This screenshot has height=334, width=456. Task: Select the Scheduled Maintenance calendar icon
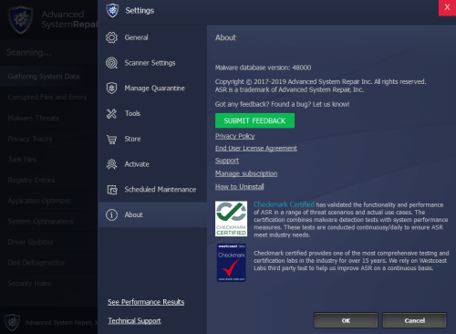pyautogui.click(x=112, y=190)
